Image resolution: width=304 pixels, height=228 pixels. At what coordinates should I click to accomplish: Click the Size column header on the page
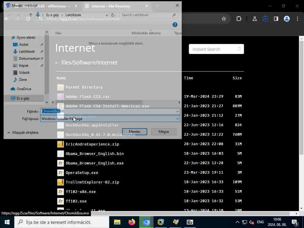(237, 78)
